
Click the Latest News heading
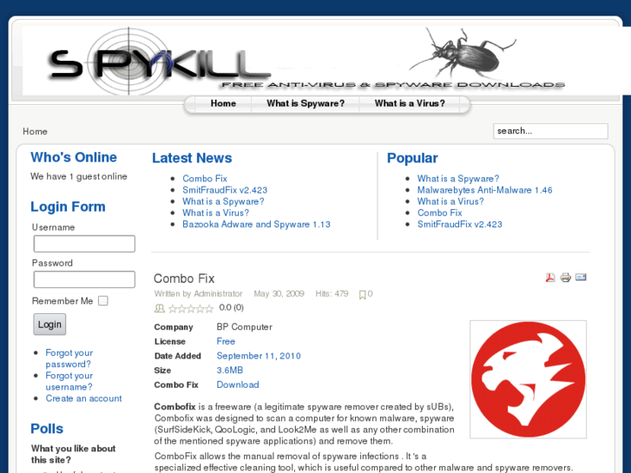[192, 158]
